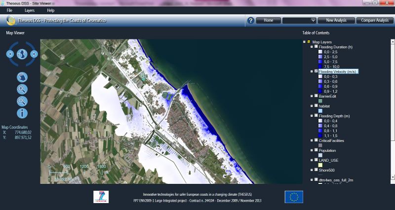Go to previous map extent arrow

(x=10, y=54)
